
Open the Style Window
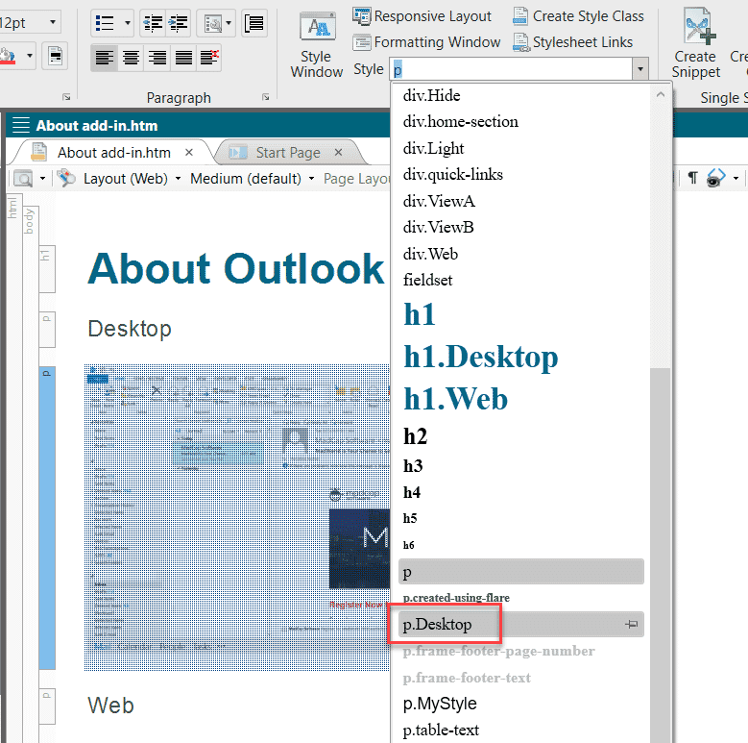317,45
